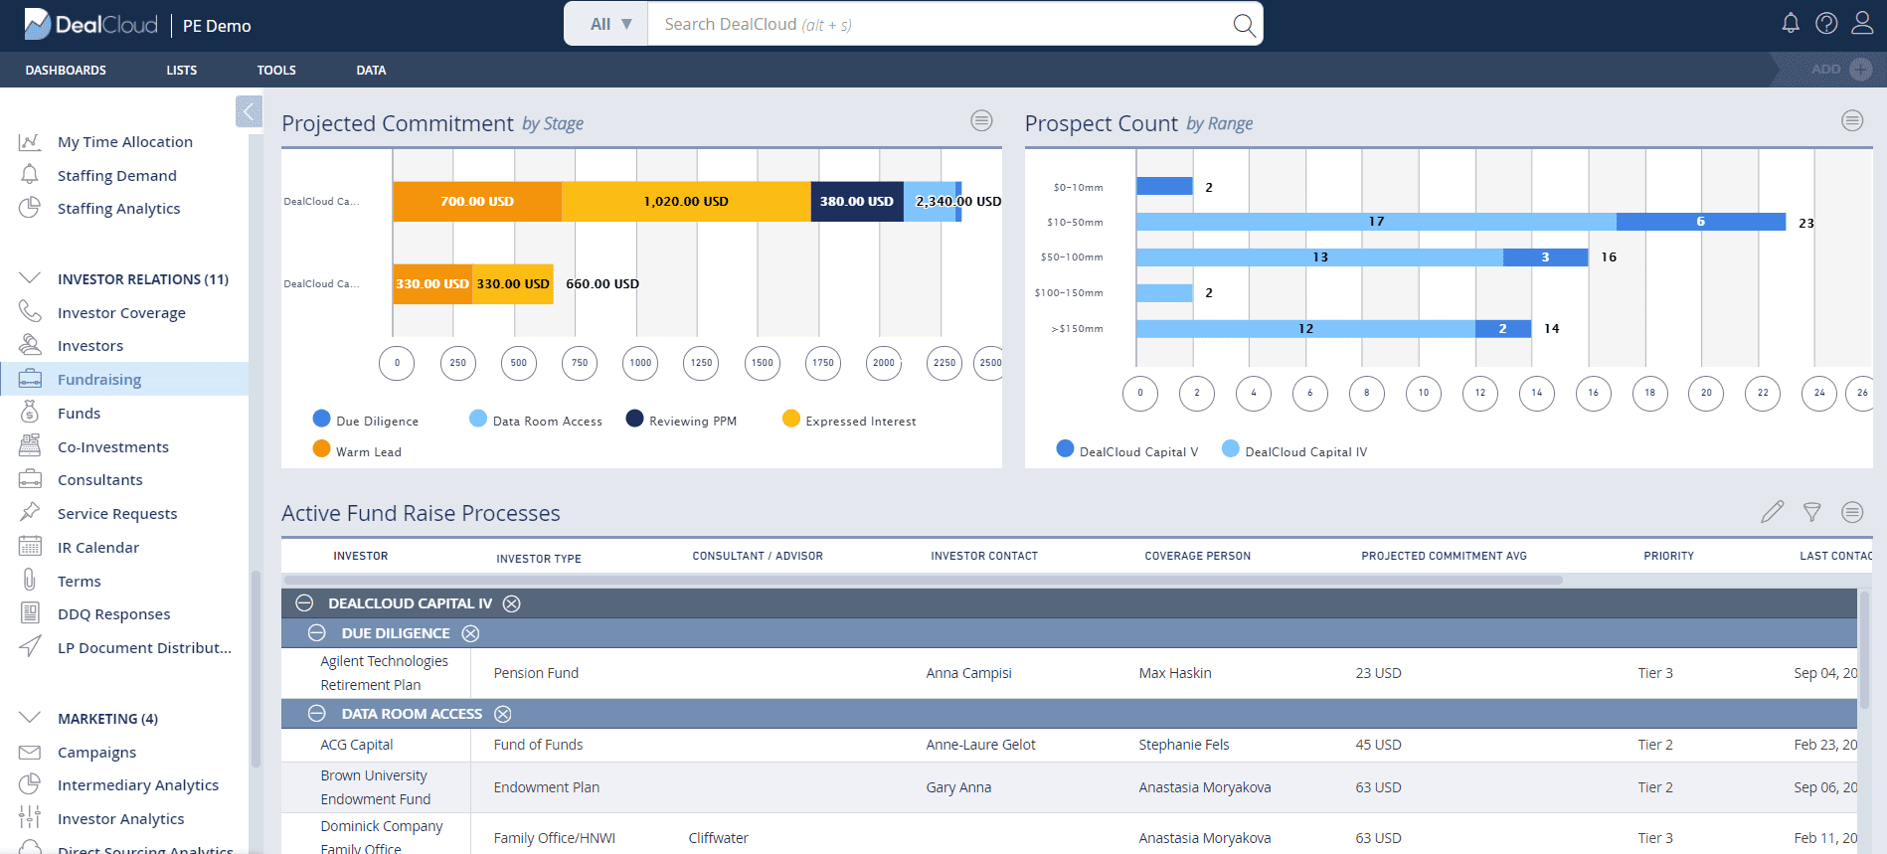Open the All search scope dropdown
This screenshot has width=1887, height=854.
606,24
